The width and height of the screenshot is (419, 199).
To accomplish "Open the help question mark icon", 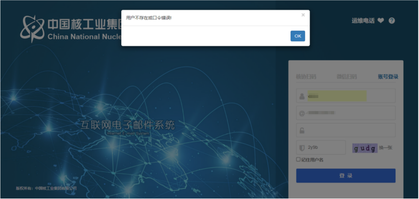I will pos(392,21).
